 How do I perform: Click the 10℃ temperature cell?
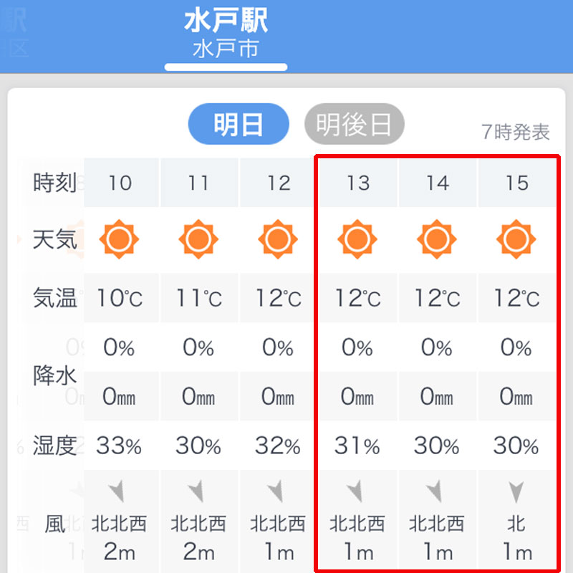pos(121,298)
